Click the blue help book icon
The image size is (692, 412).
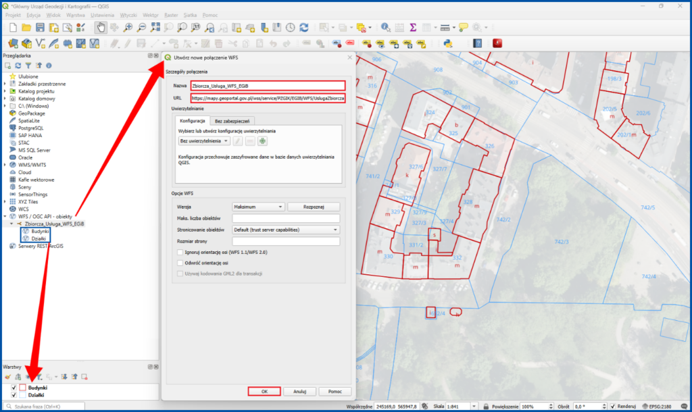478,43
